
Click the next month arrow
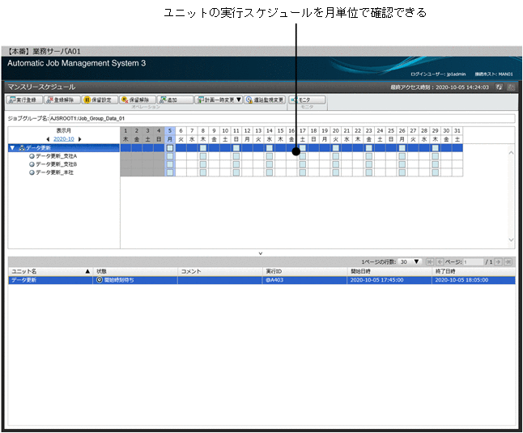(79, 139)
